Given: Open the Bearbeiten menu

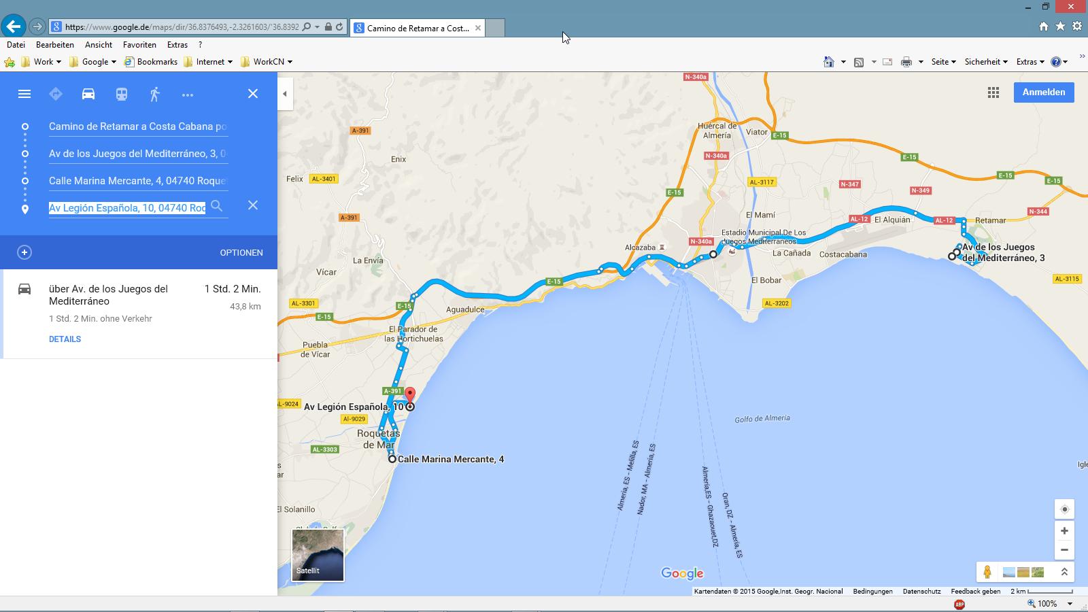Looking at the screenshot, I should 55,45.
